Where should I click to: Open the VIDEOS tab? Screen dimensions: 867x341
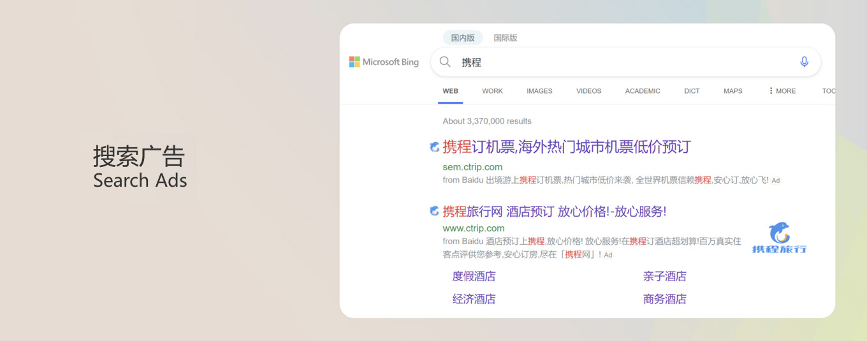(x=588, y=91)
